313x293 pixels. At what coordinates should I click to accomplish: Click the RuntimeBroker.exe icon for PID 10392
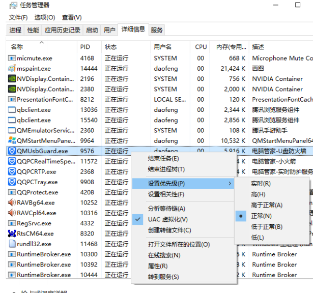[12, 265]
